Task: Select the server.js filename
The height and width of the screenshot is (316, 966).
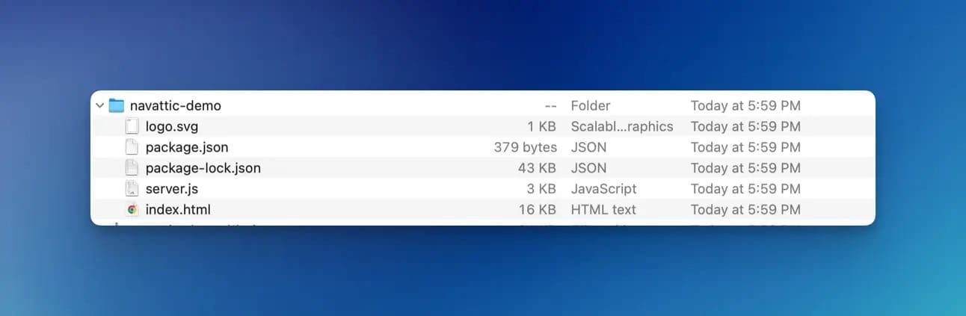Action: tap(172, 189)
